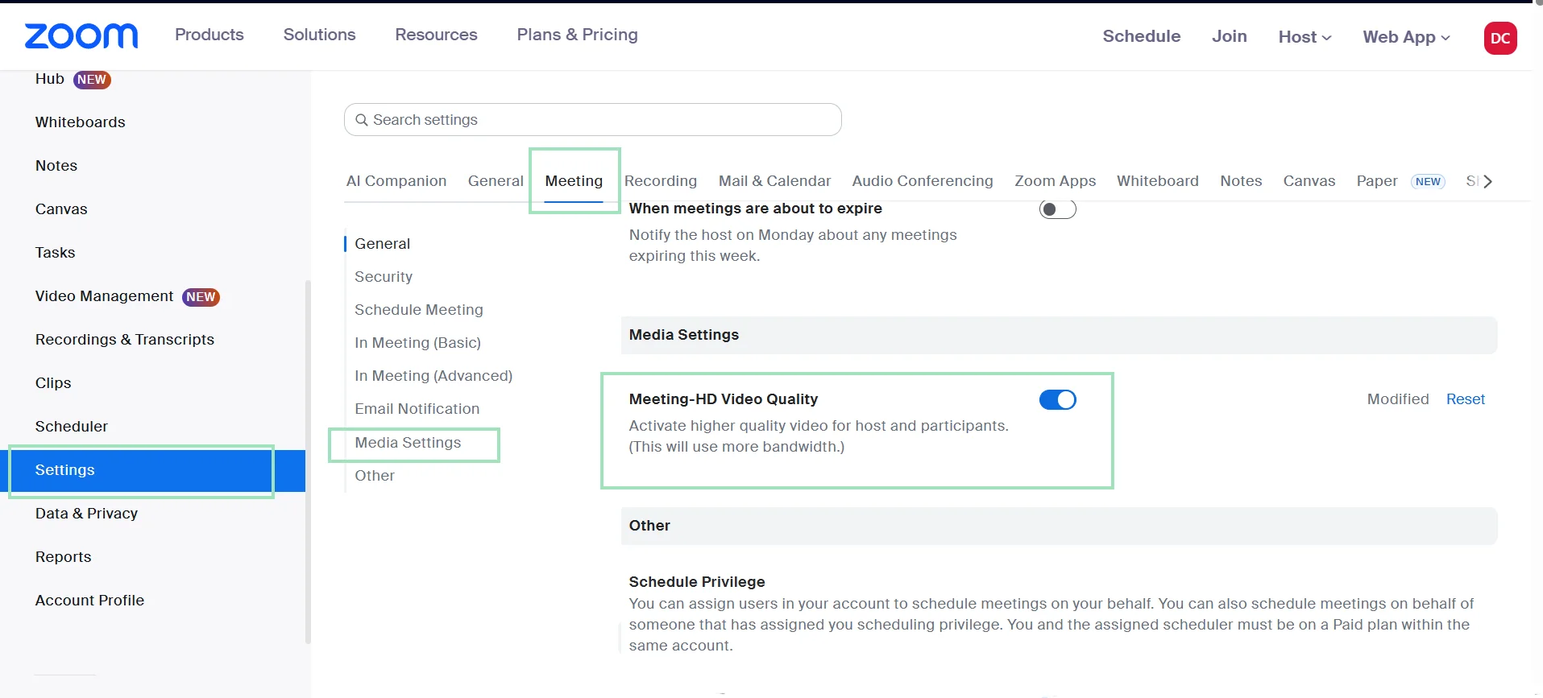Viewport: 1543px width, 698px height.
Task: Open Reports in the sidebar
Action: (x=64, y=557)
